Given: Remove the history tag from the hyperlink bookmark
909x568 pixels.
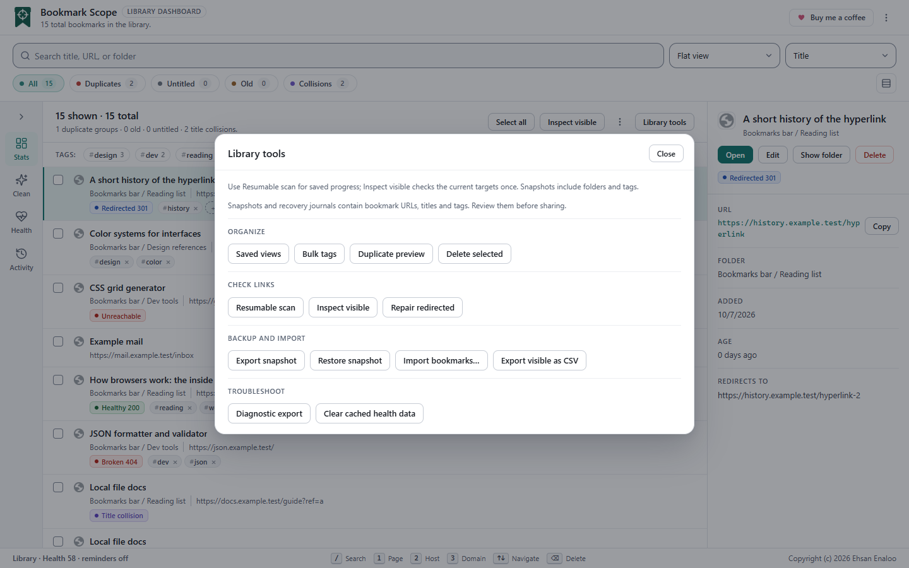Looking at the screenshot, I should [x=196, y=208].
